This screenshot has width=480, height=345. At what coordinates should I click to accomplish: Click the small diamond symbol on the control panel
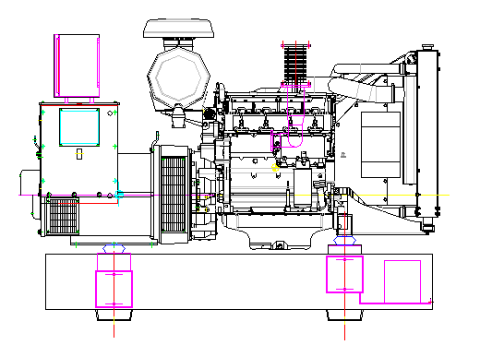[x=110, y=113]
